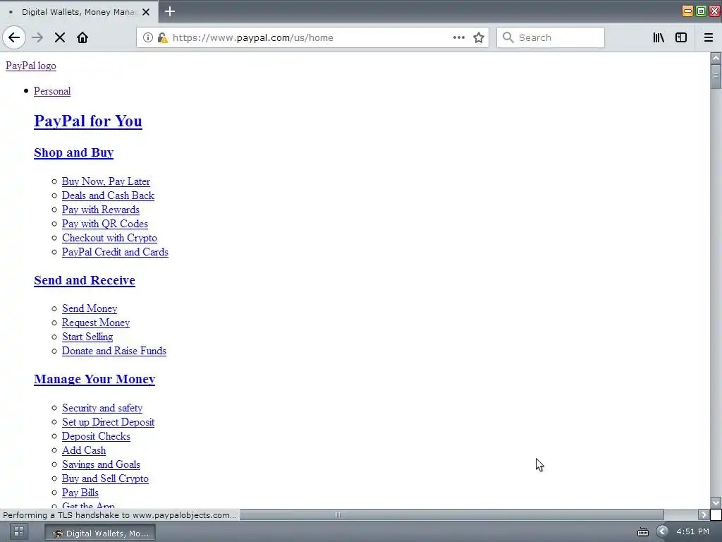The height and width of the screenshot is (542, 722).
Task: Click vertical scrollbar up arrow
Action: click(716, 58)
